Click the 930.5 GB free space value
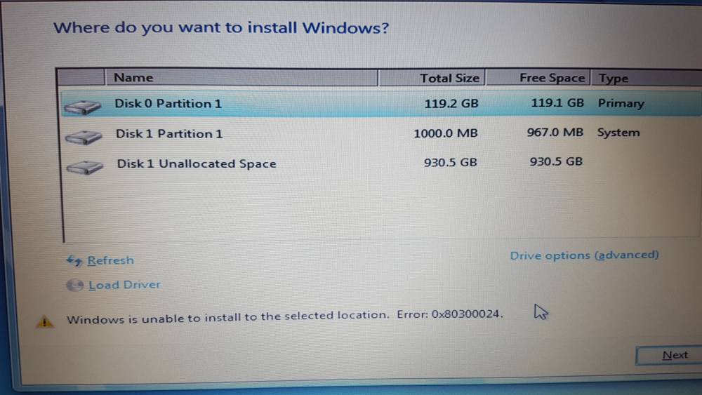 tap(556, 161)
